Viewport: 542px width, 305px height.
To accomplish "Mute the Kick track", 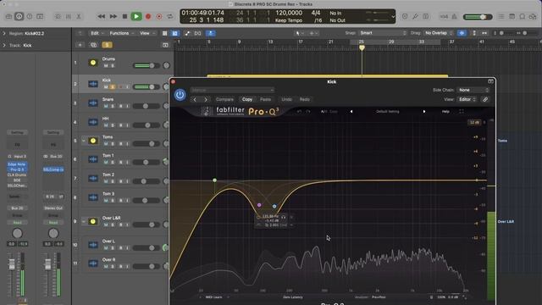I will pos(106,86).
